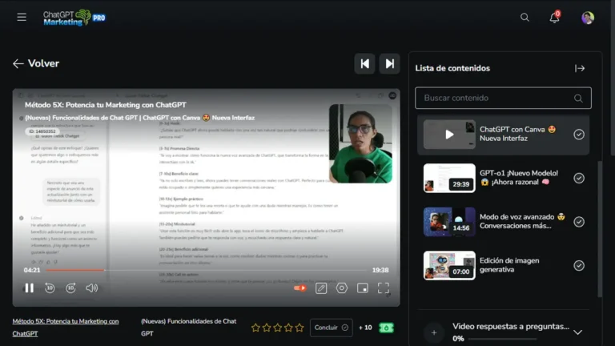Enter fullscreen video mode
Viewport: 615px width, 346px height.
(384, 288)
